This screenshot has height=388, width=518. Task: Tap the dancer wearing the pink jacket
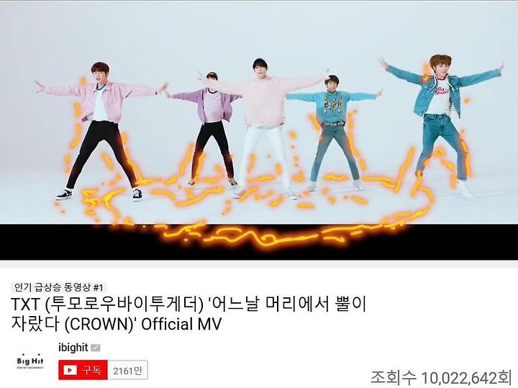101,130
